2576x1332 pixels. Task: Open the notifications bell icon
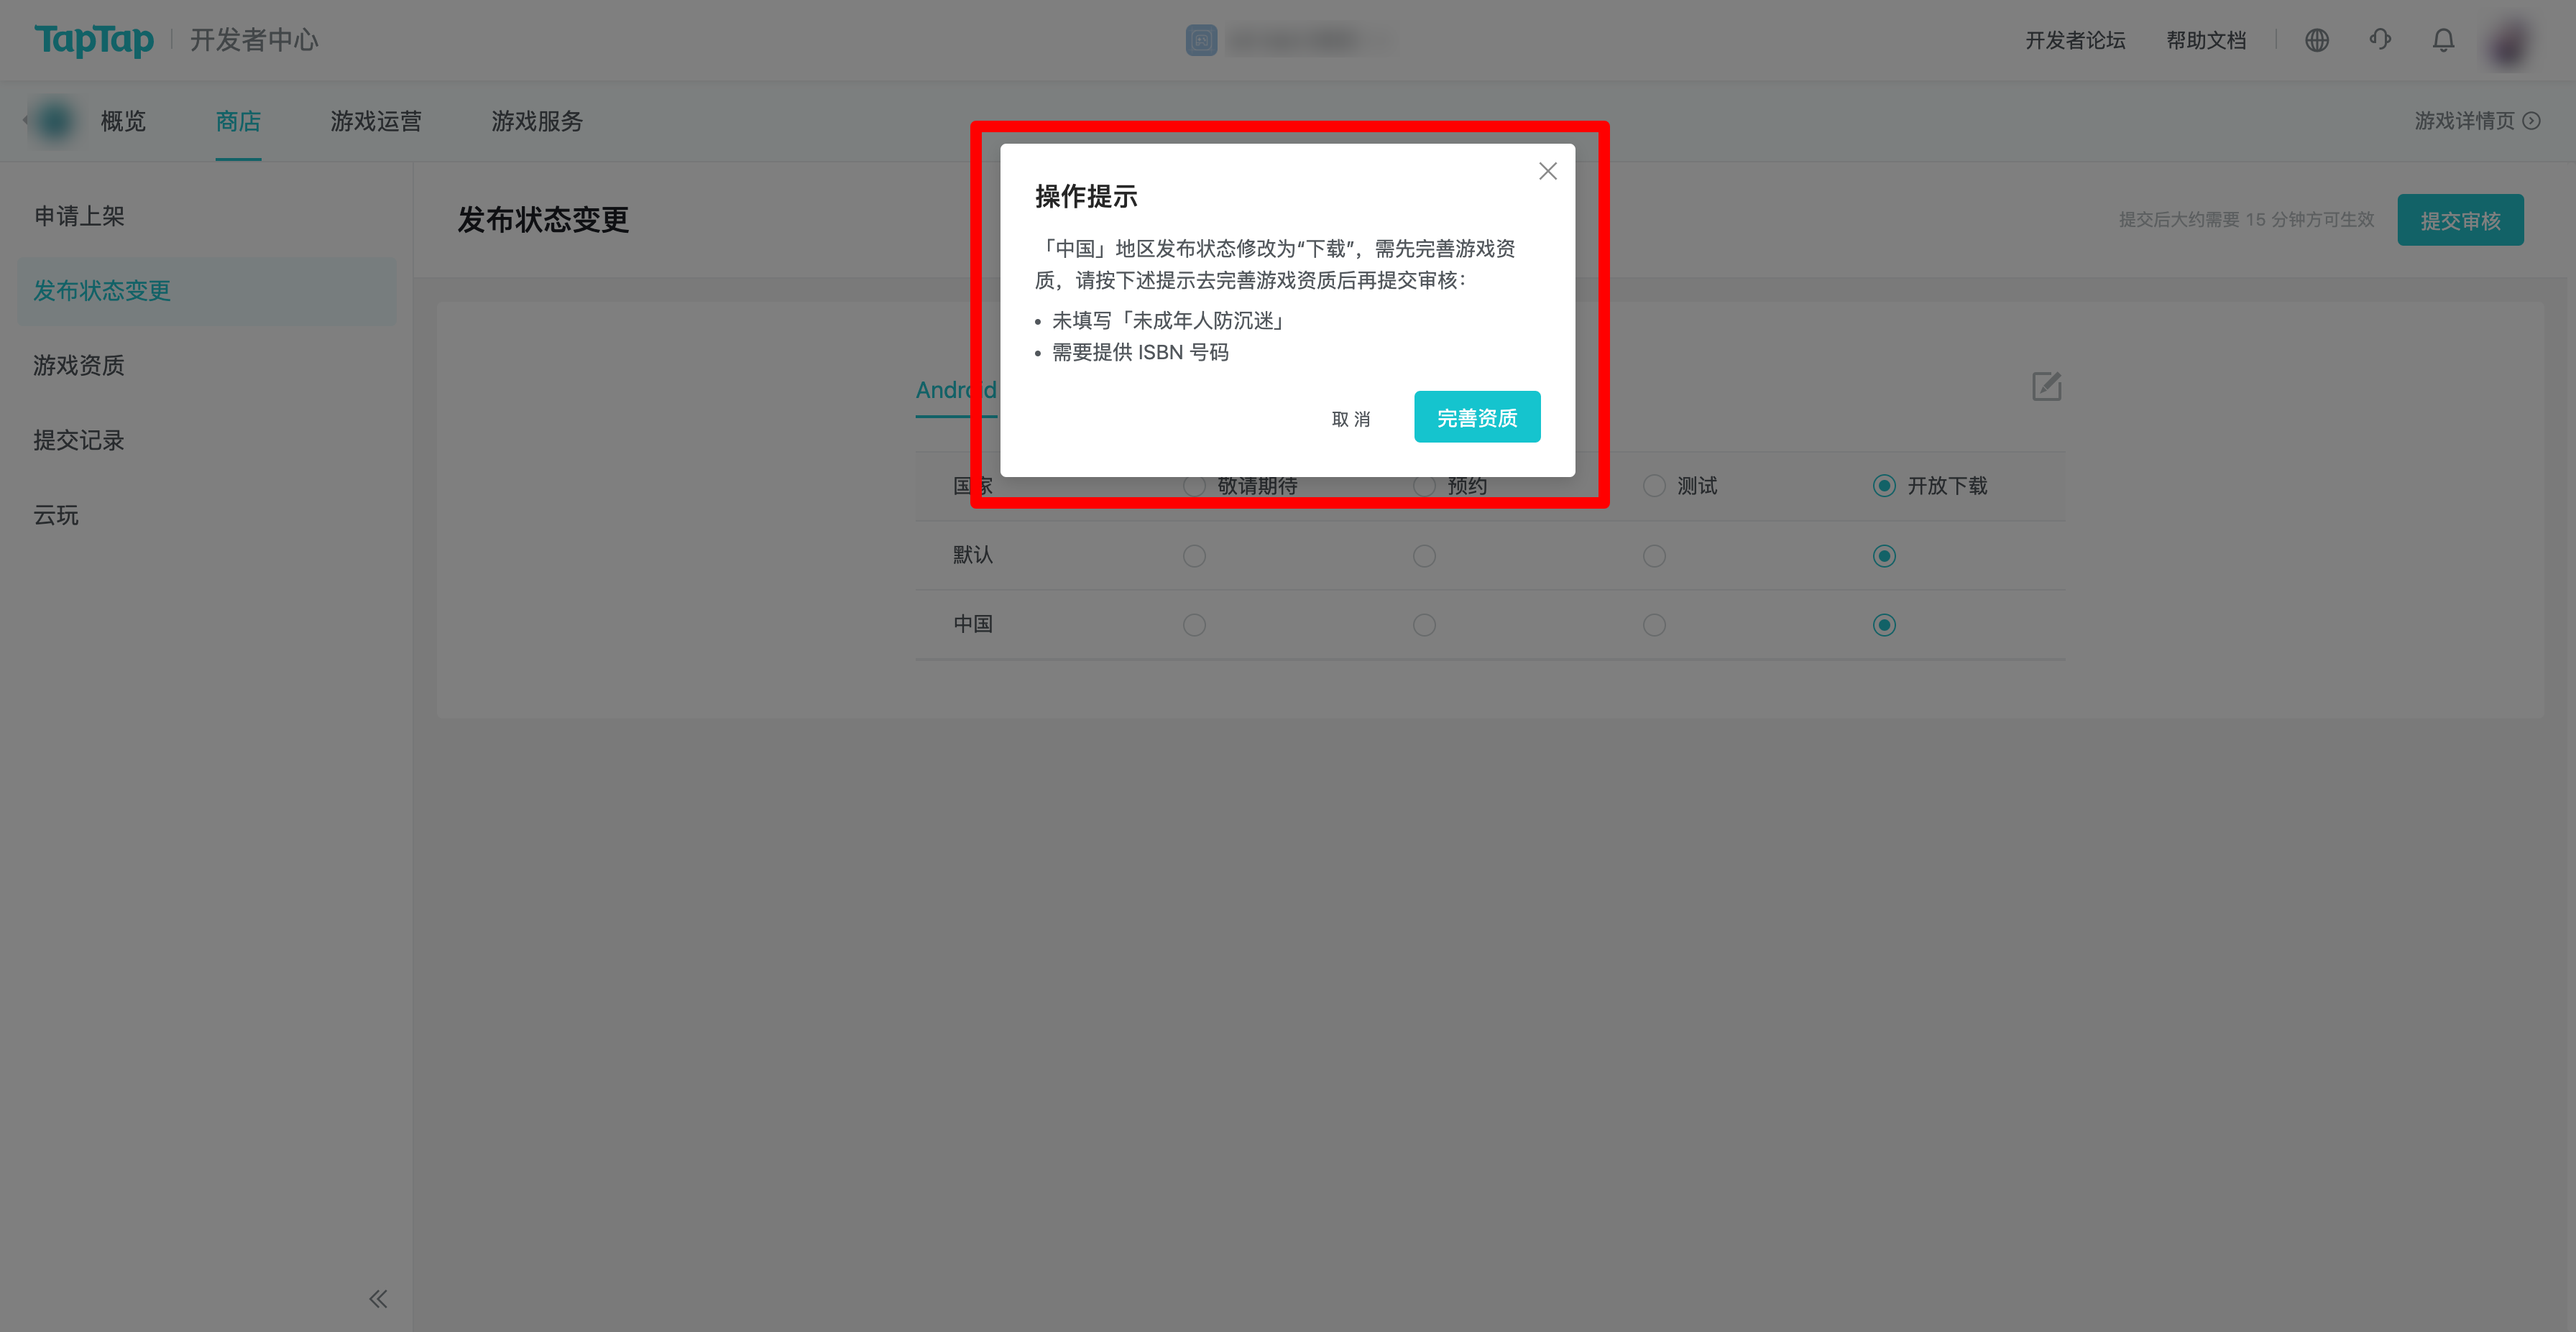[x=2443, y=40]
